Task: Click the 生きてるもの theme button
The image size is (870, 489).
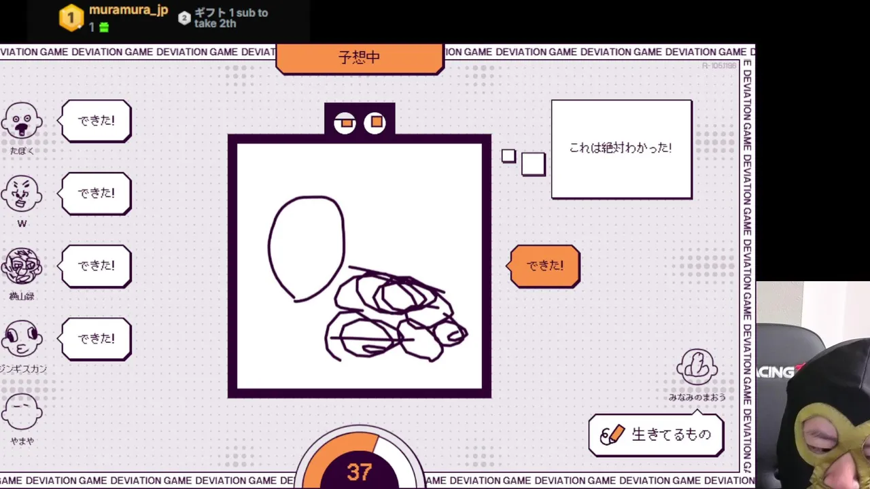Action: pos(656,435)
